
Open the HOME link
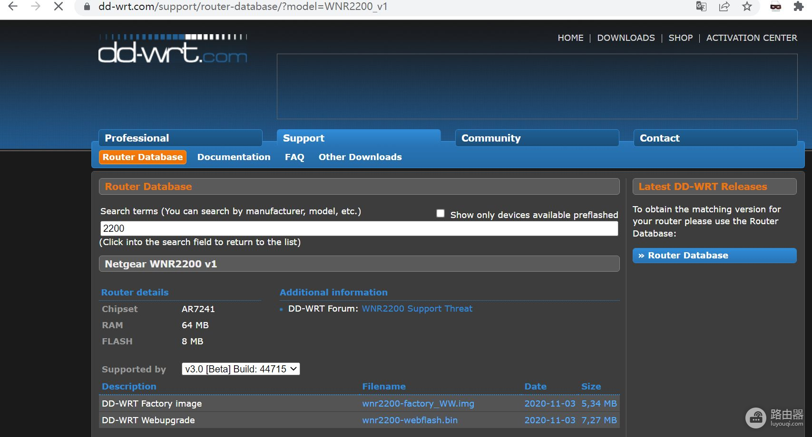pos(570,38)
